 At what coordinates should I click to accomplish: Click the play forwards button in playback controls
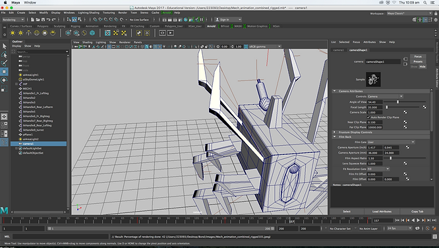419,220
